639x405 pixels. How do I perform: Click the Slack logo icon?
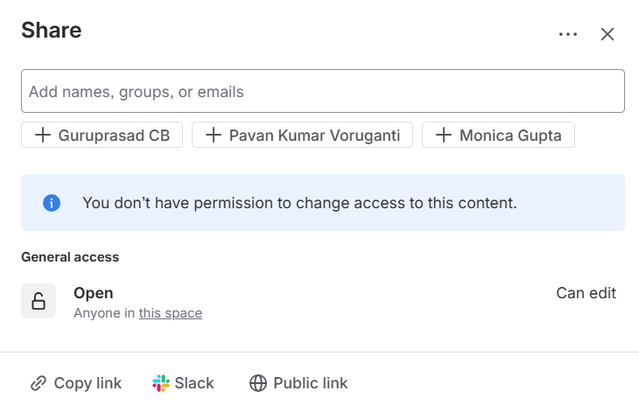[161, 383]
